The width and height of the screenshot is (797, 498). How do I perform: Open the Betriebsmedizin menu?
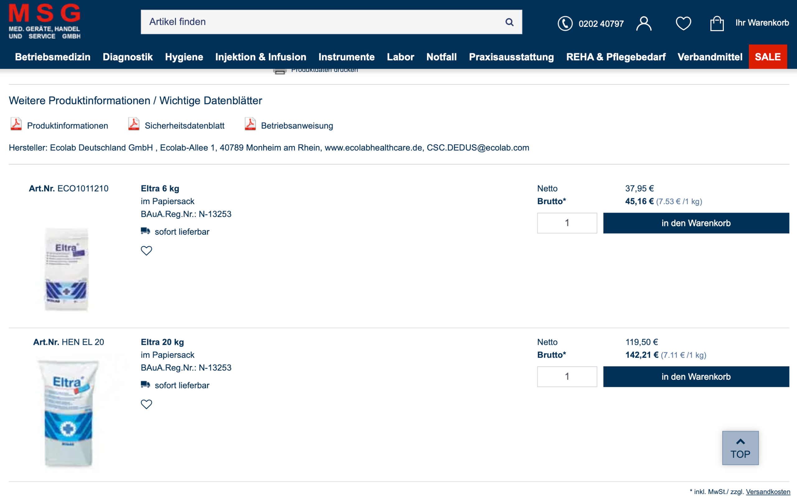pos(53,57)
